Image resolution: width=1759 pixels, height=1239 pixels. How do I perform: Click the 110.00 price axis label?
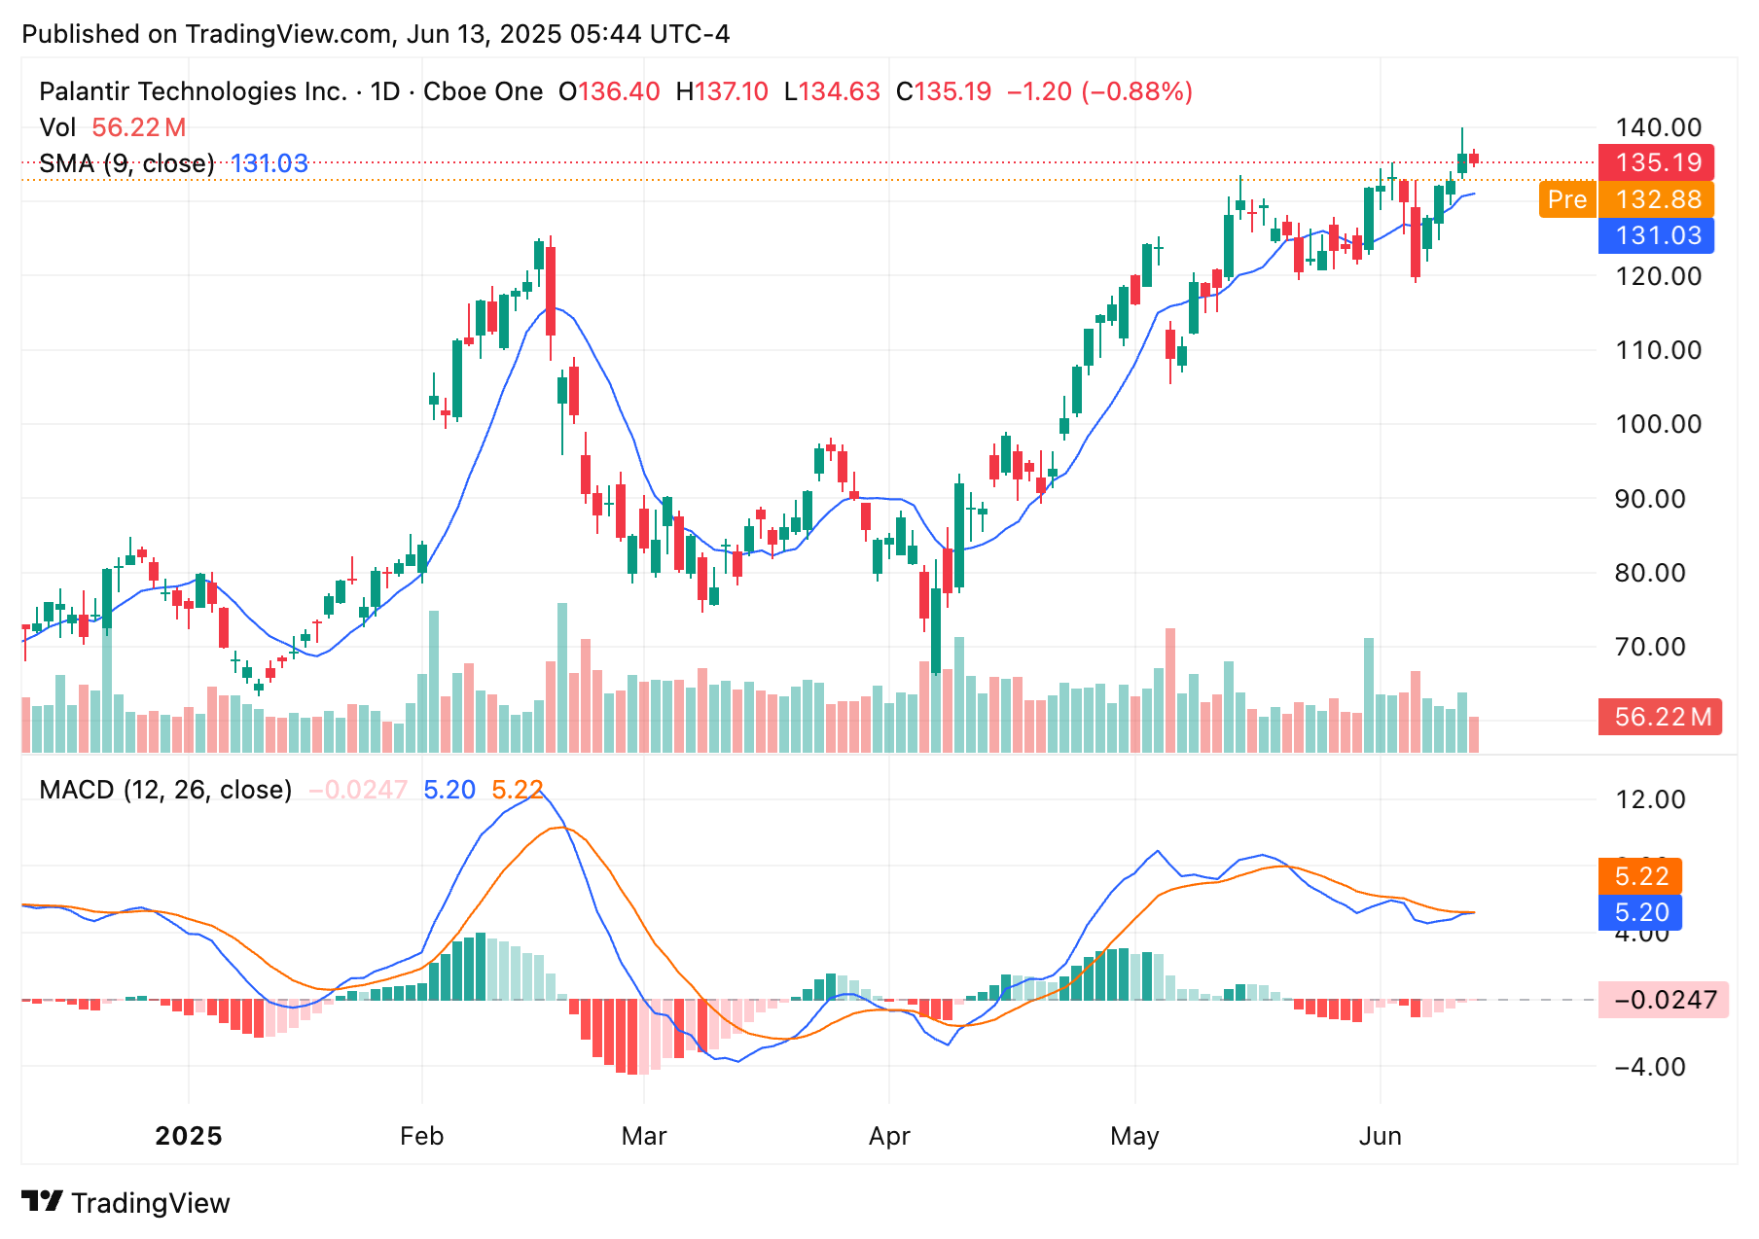tap(1658, 350)
